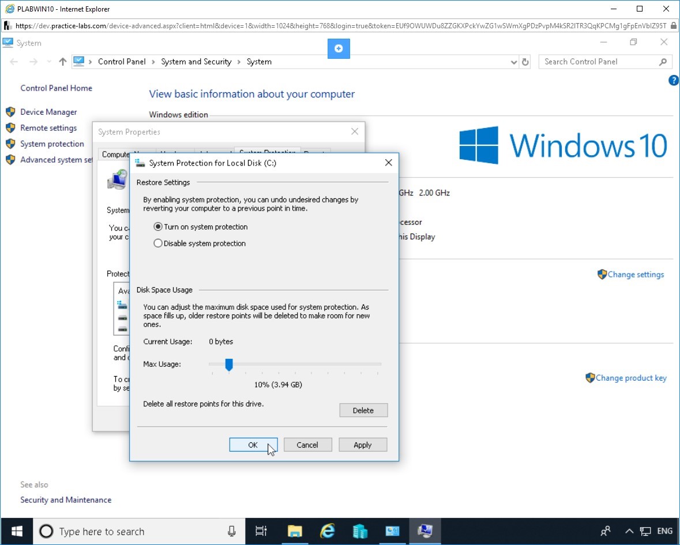Show hidden tray icons chevron
Image resolution: width=680 pixels, height=545 pixels.
[x=629, y=531]
